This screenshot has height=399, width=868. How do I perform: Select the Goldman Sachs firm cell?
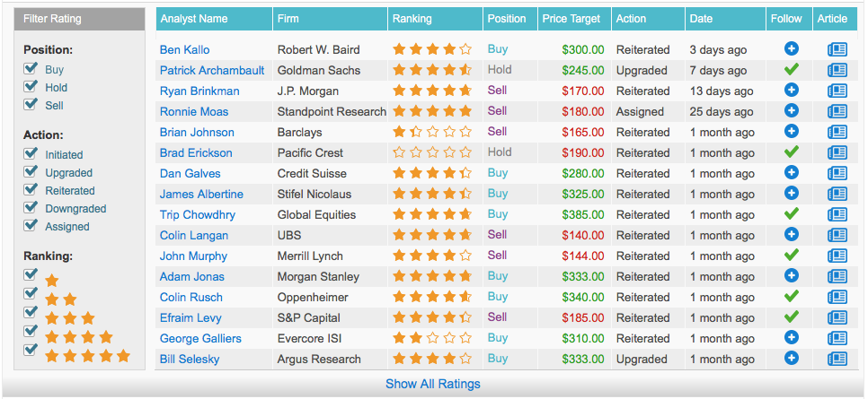pos(319,70)
